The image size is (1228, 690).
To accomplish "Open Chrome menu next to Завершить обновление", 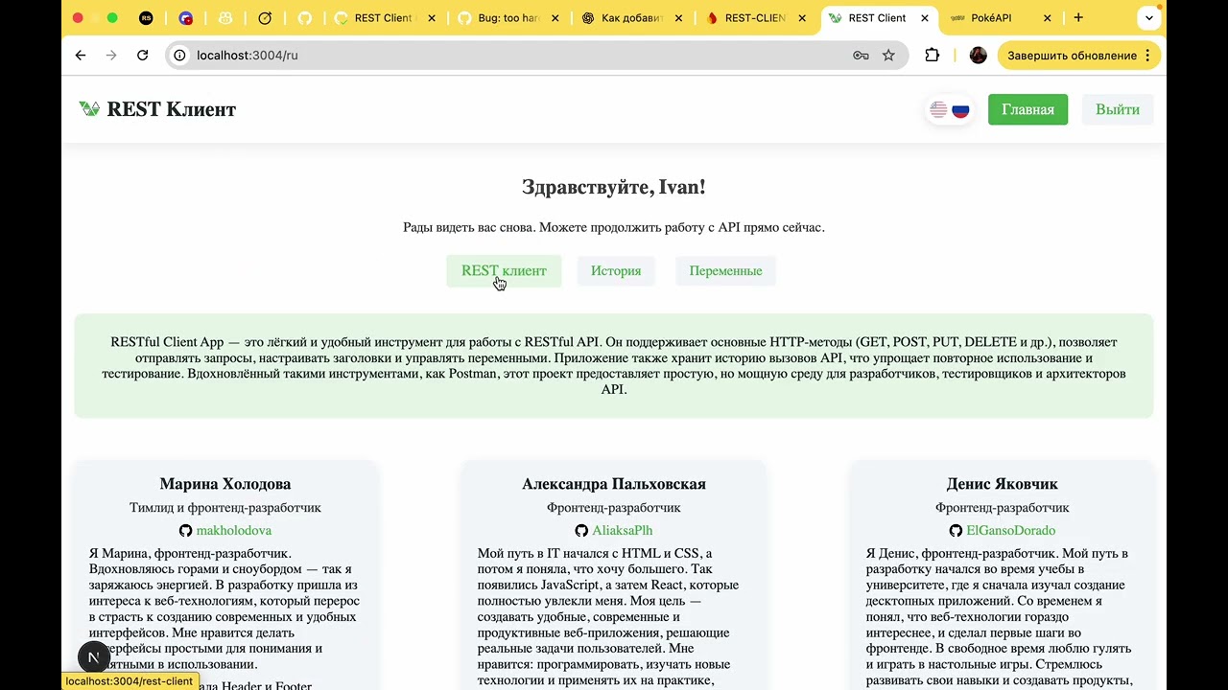I will 1147,56.
